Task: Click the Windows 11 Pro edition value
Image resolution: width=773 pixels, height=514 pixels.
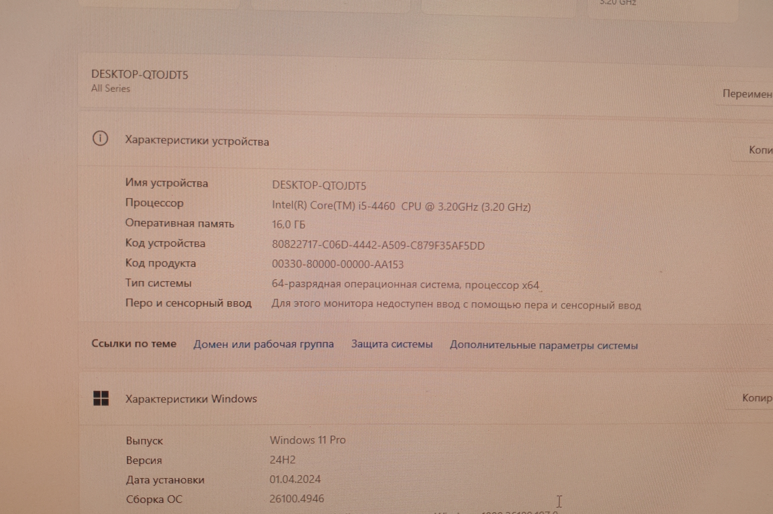Action: [x=307, y=440]
